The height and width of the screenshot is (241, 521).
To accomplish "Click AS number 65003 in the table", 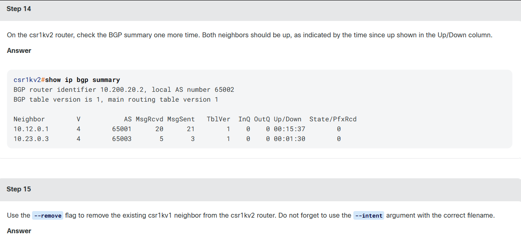I will [122, 139].
